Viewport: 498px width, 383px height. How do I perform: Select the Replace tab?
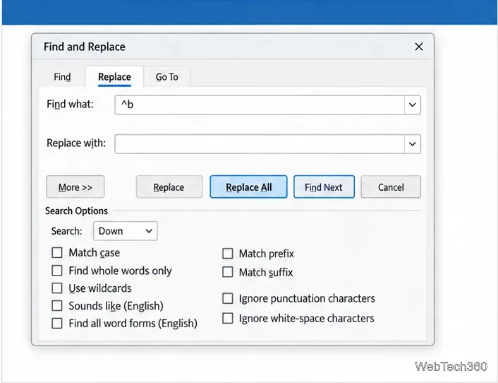114,76
